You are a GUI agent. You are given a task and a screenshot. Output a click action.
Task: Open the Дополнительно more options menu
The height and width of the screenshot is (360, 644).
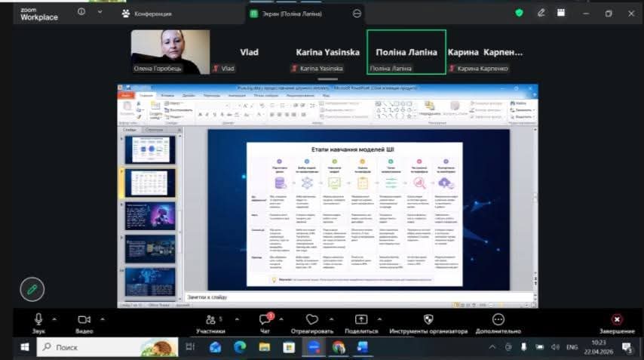tap(498, 320)
